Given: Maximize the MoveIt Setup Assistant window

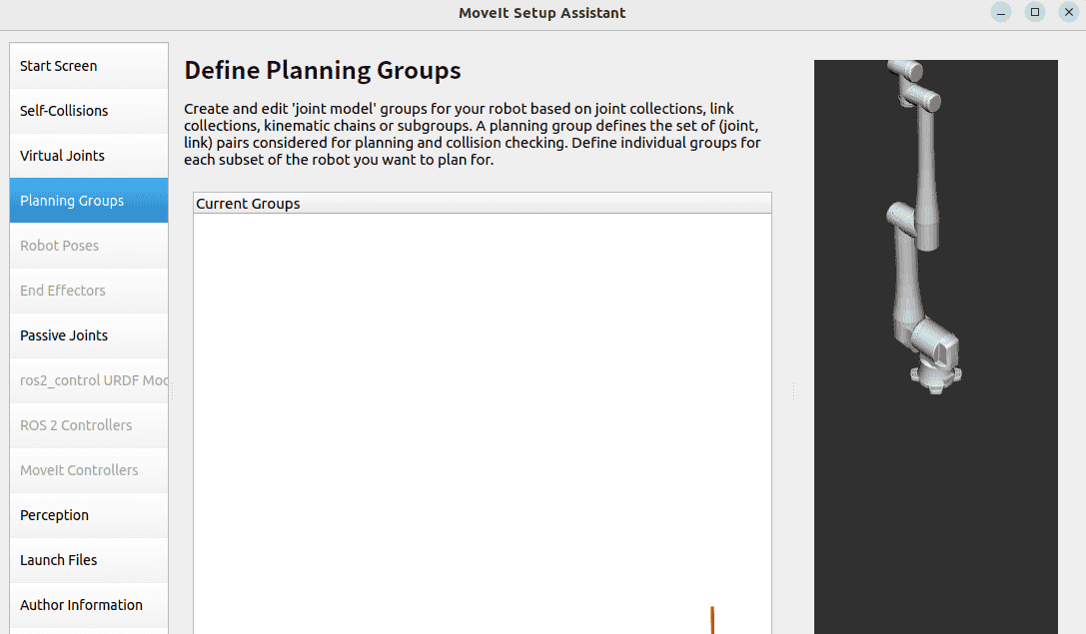Looking at the screenshot, I should (x=1035, y=12).
